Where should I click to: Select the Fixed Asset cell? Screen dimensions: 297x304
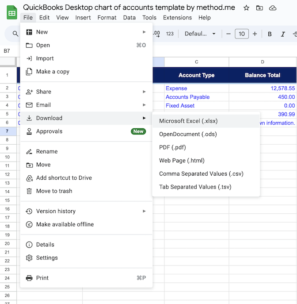[x=197, y=105]
